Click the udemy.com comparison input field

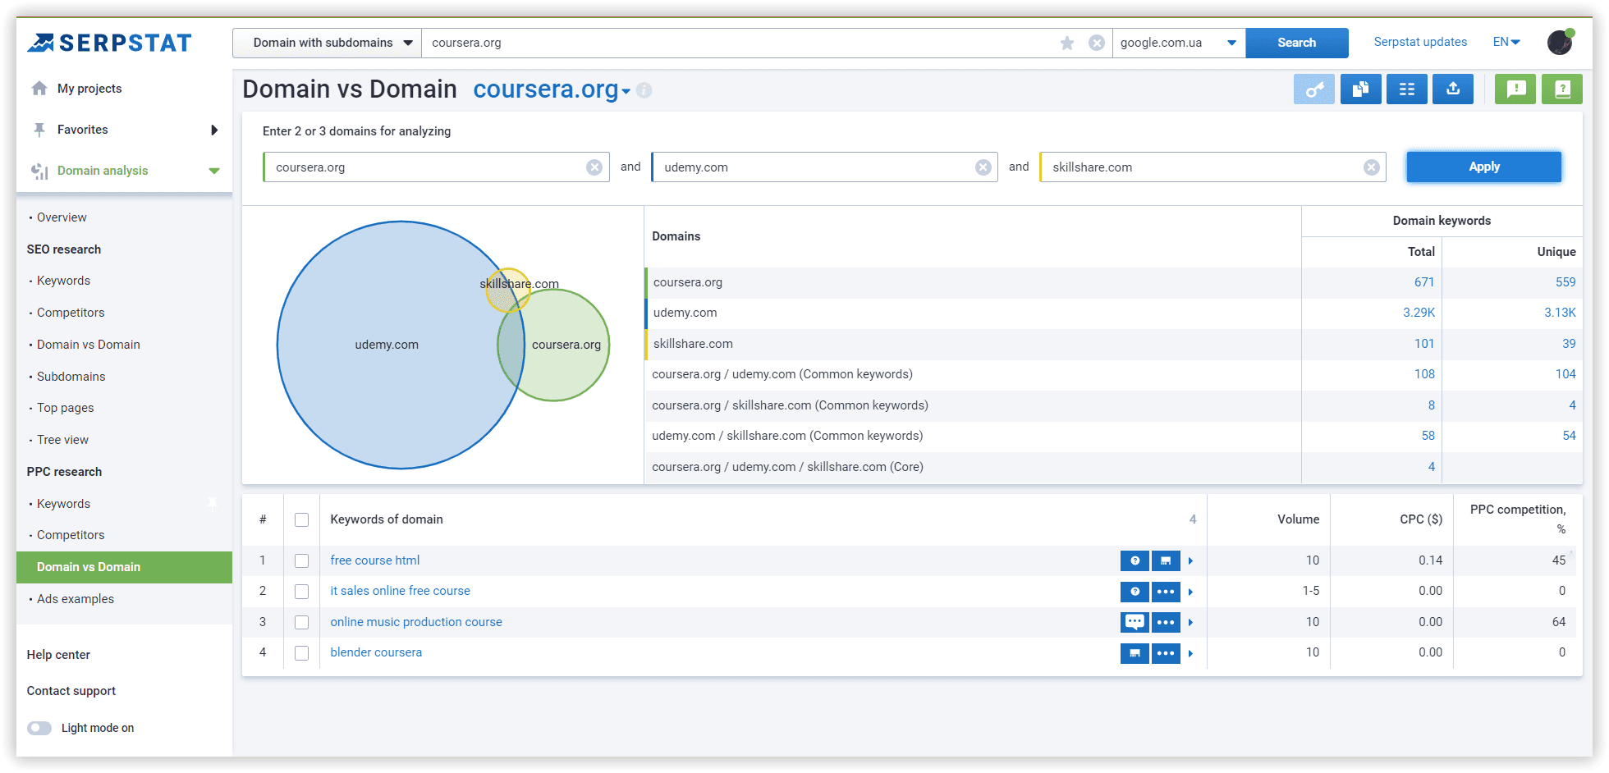[824, 167]
